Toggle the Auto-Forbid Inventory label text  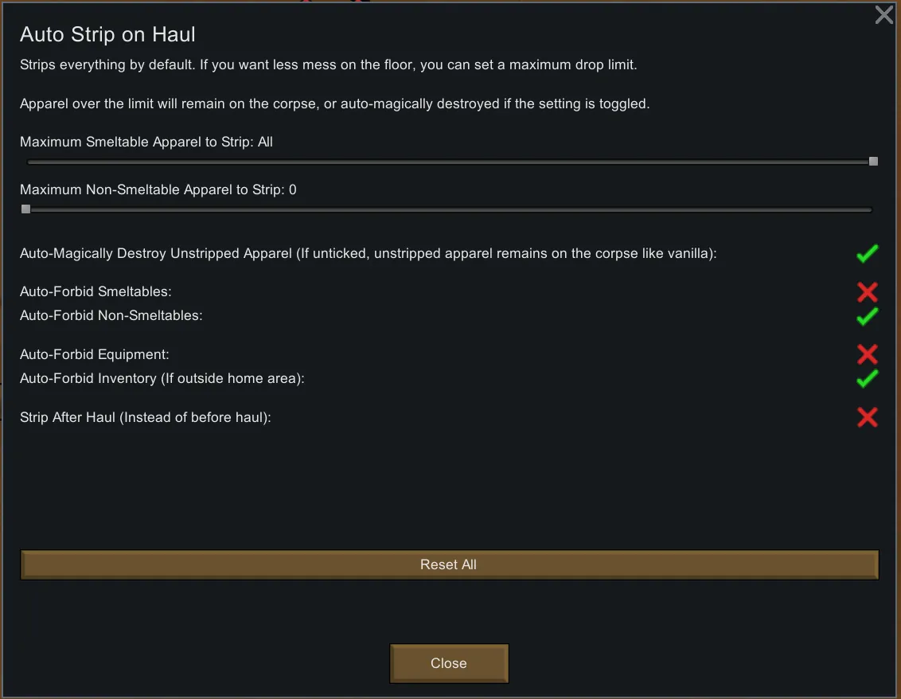click(162, 378)
